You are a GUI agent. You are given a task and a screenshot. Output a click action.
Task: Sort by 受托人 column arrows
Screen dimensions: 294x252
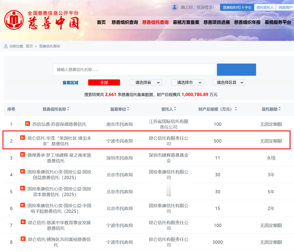[x=175, y=109]
